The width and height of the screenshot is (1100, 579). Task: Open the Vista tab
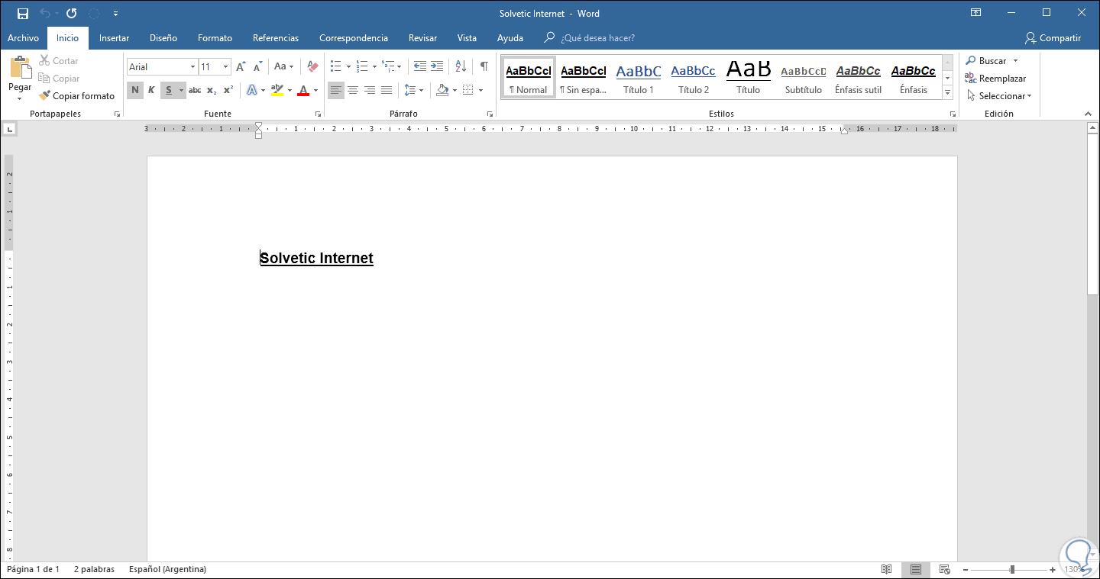click(x=467, y=38)
